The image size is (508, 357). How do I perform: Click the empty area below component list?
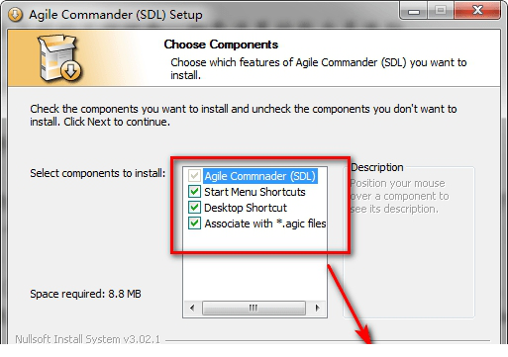[x=254, y=277]
